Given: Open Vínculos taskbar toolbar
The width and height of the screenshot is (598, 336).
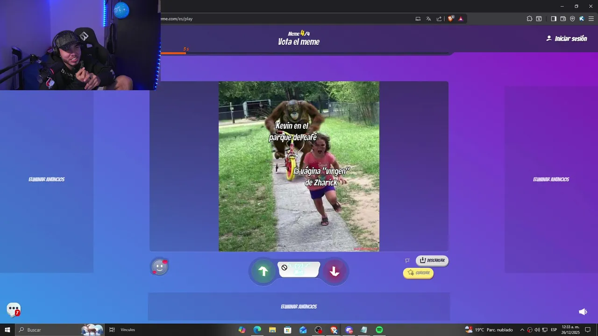Looking at the screenshot, I should 128,330.
